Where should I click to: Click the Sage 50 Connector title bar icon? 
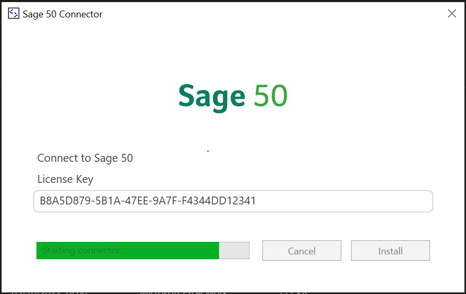(x=13, y=14)
